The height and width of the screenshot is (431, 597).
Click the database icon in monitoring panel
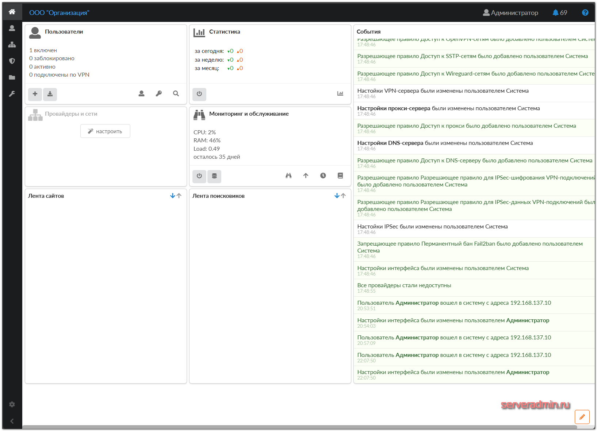214,176
